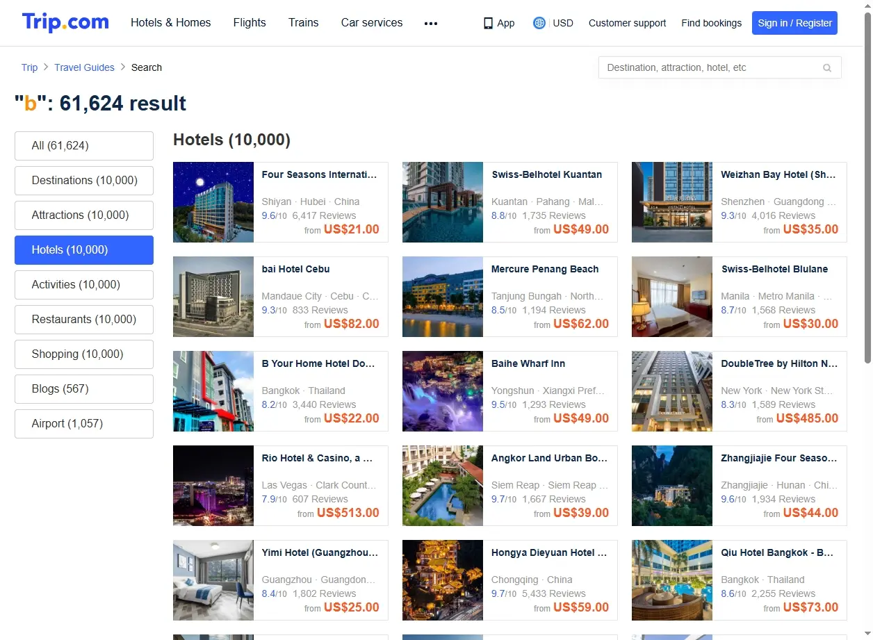Click Weizhan Bay Hotel title
Viewport: 873px width, 640px height.
tap(778, 174)
